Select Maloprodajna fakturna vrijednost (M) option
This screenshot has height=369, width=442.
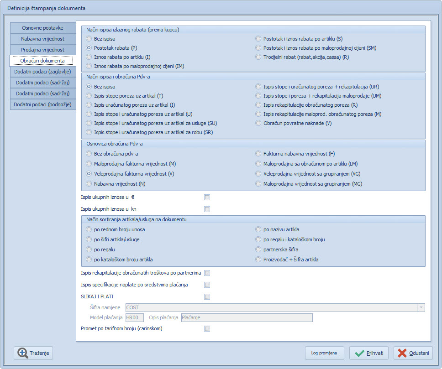89,164
